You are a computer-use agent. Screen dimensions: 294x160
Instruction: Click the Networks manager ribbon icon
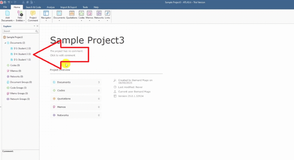tap(99, 13)
